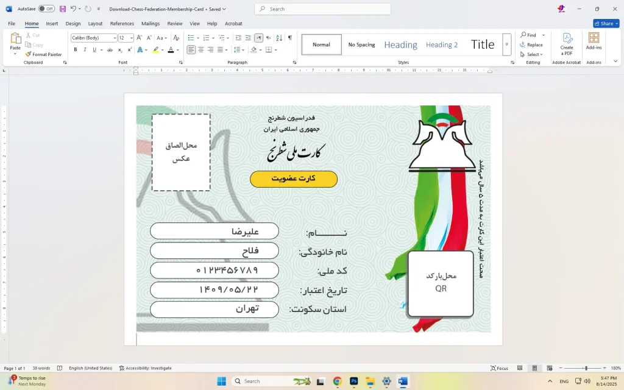Undo the last action

pos(73,9)
